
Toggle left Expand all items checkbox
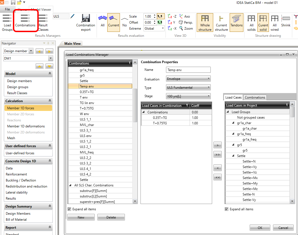pos(69,209)
